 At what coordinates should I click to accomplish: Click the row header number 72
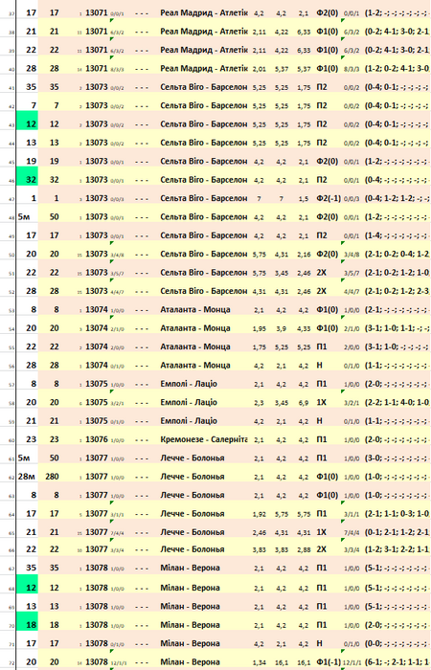tap(11, 663)
